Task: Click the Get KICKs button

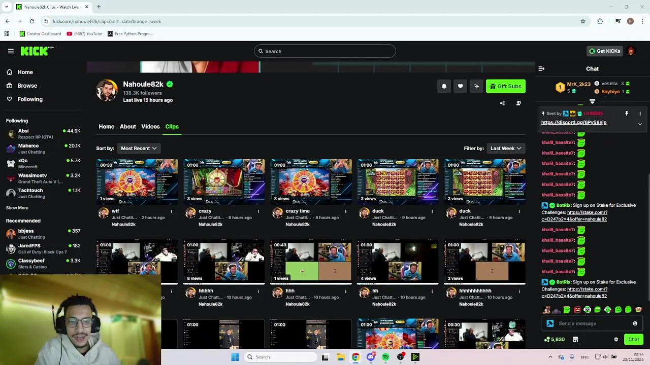Action: 604,51
